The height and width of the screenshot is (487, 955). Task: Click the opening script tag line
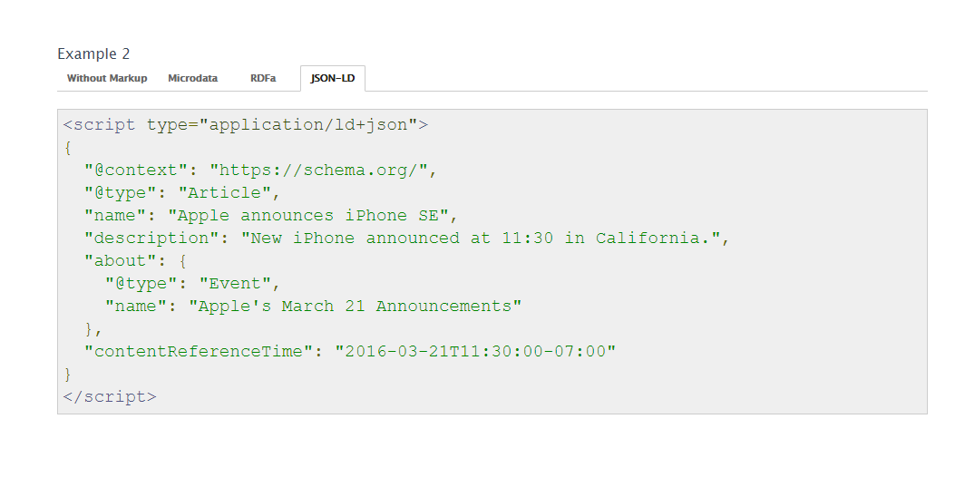click(x=246, y=125)
